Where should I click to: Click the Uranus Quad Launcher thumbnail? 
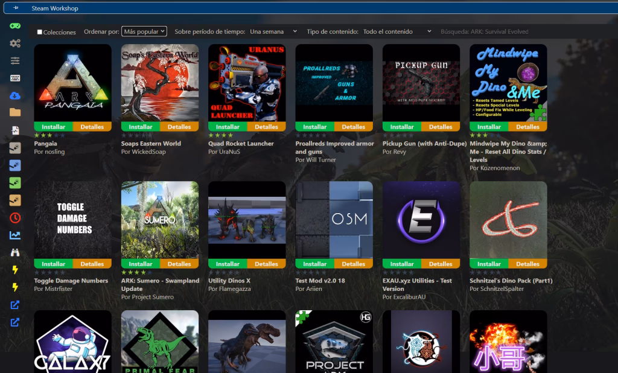click(247, 83)
